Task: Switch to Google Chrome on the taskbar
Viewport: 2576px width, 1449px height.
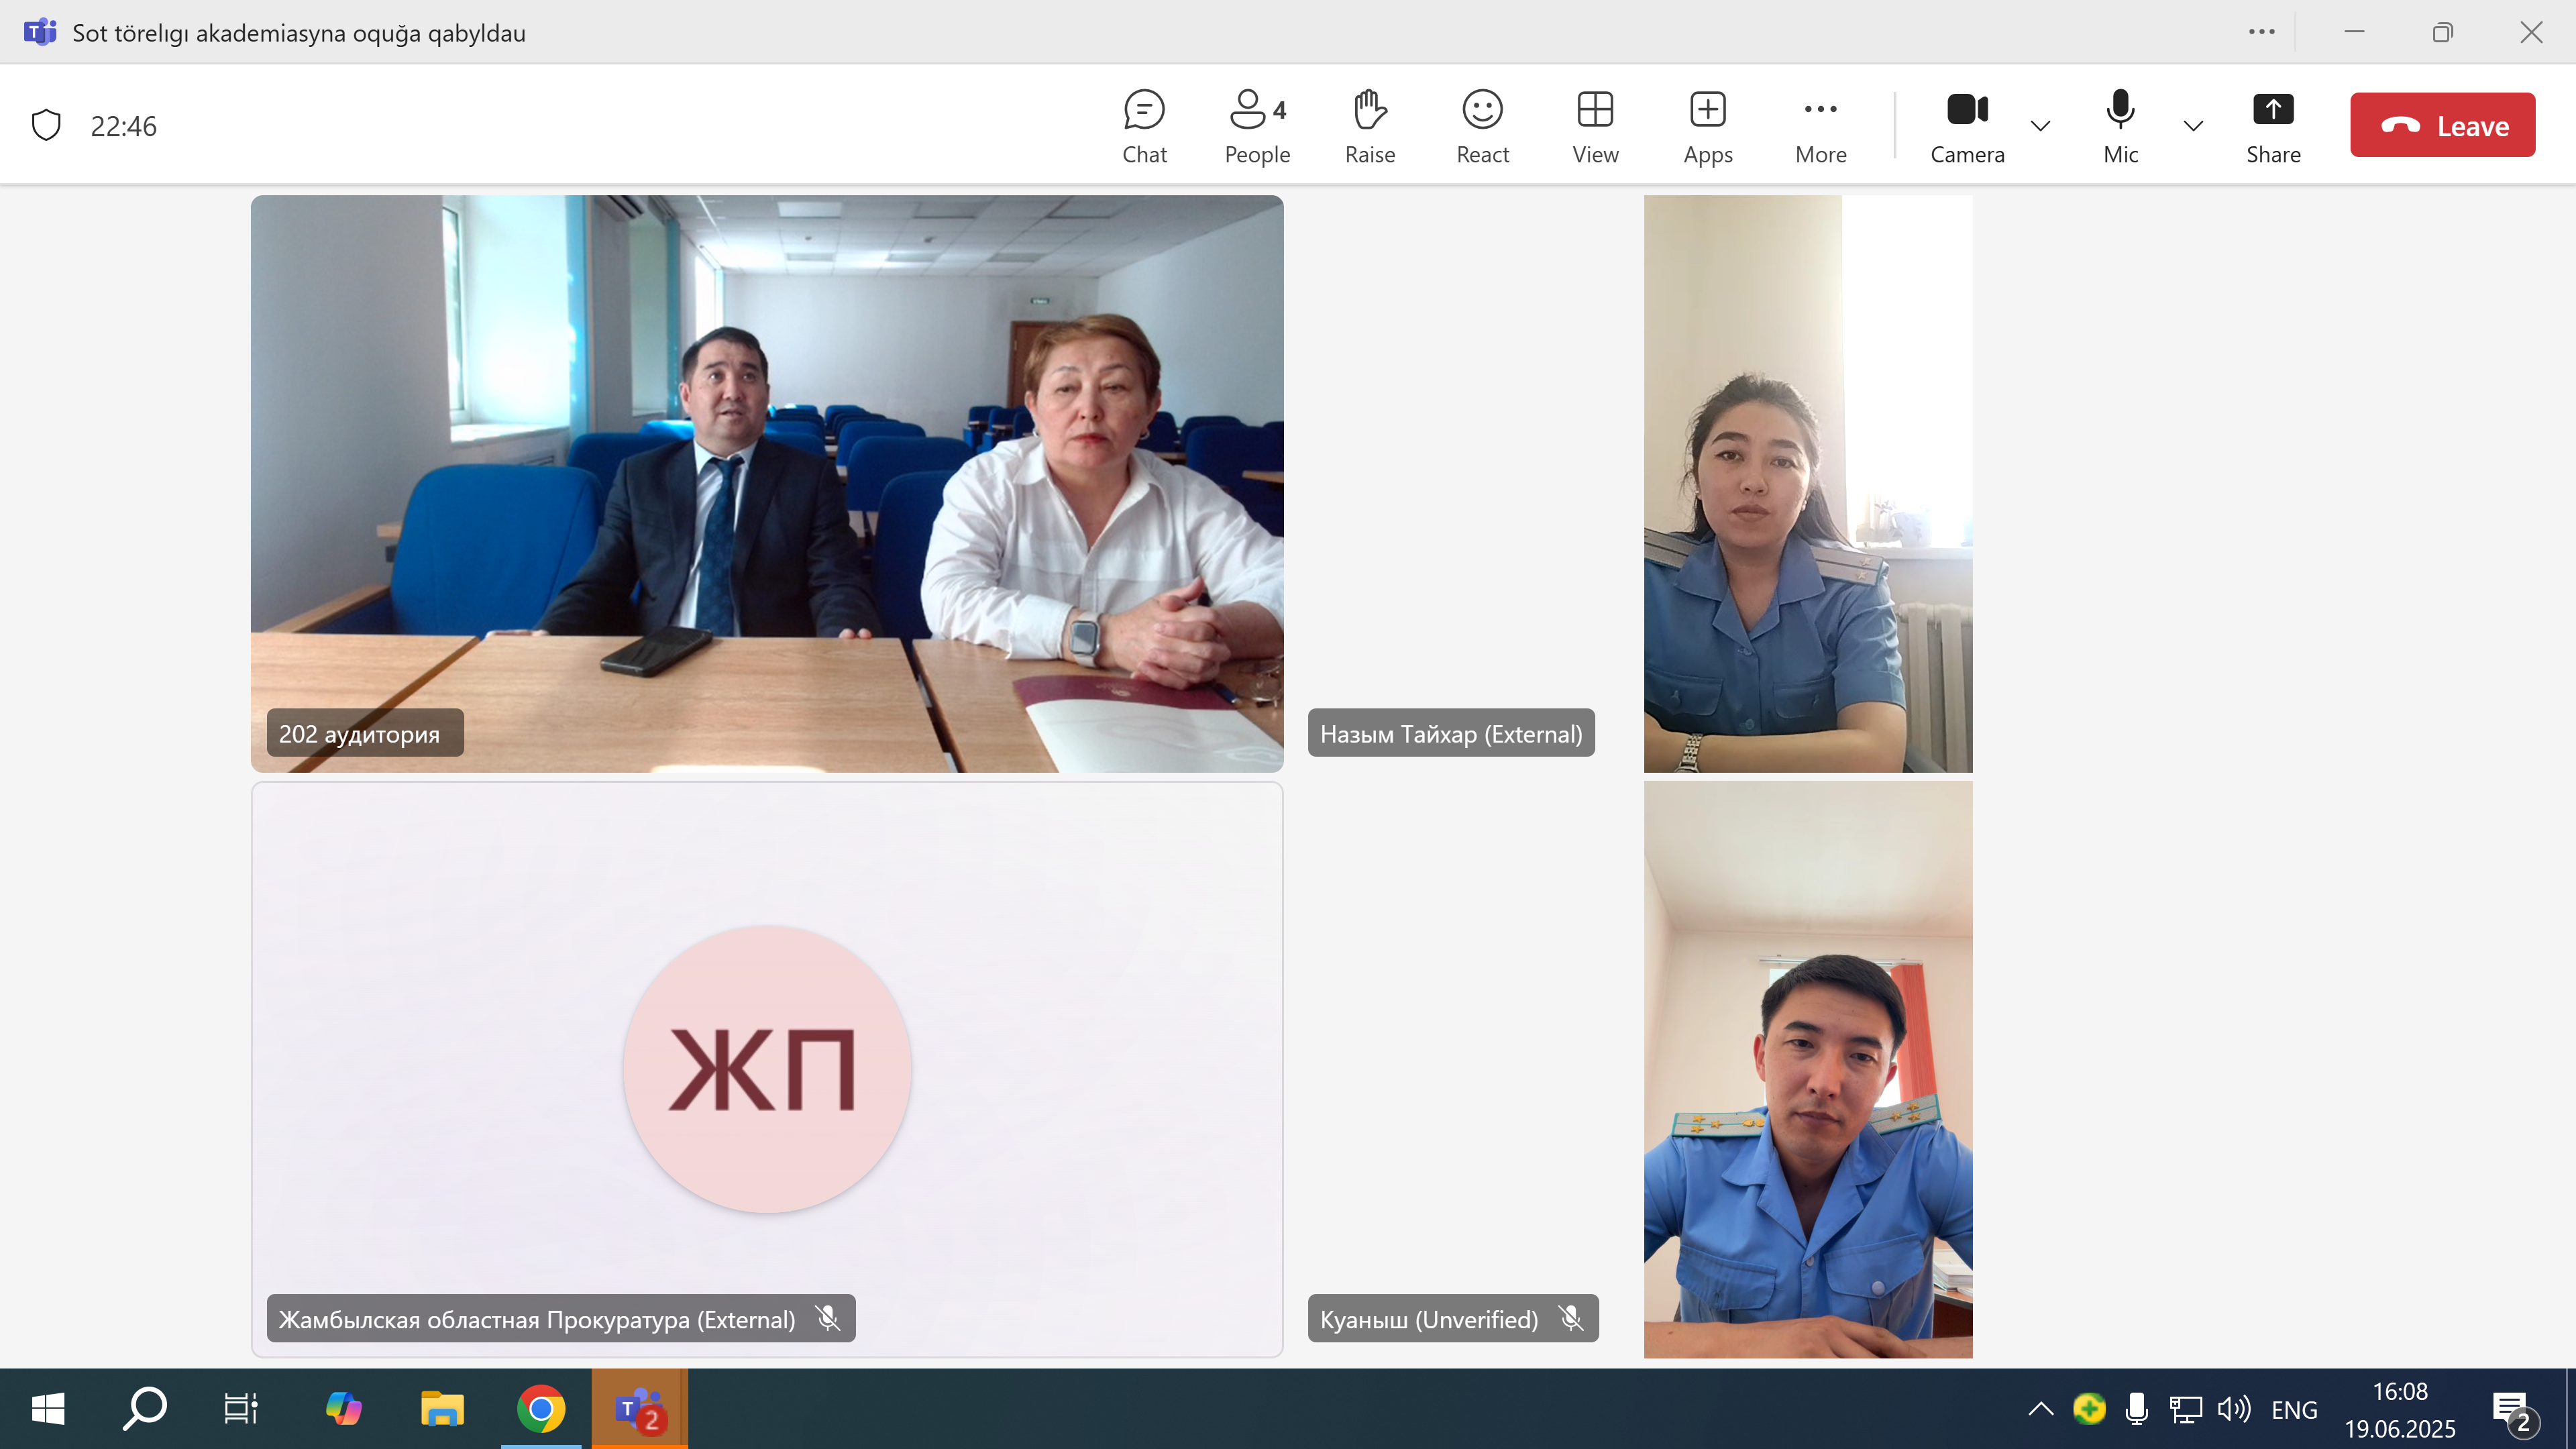Action: coord(541,1409)
